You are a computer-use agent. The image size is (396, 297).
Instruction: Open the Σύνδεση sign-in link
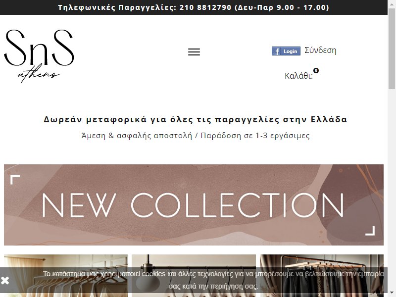pyautogui.click(x=320, y=50)
